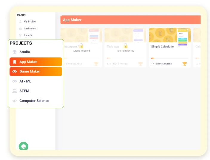This screenshot has width=210, height=160.
Task: Click the STEM laptop icon
Action: click(15, 91)
